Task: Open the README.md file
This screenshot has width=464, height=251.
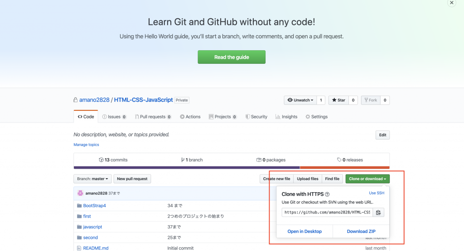Action: (x=96, y=248)
